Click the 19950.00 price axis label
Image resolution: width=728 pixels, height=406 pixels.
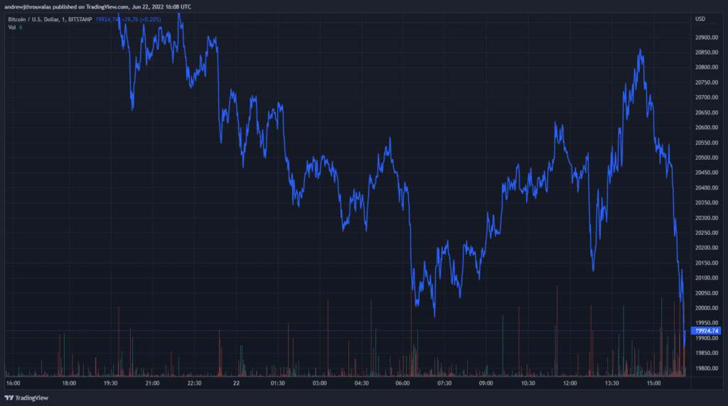[707, 322]
